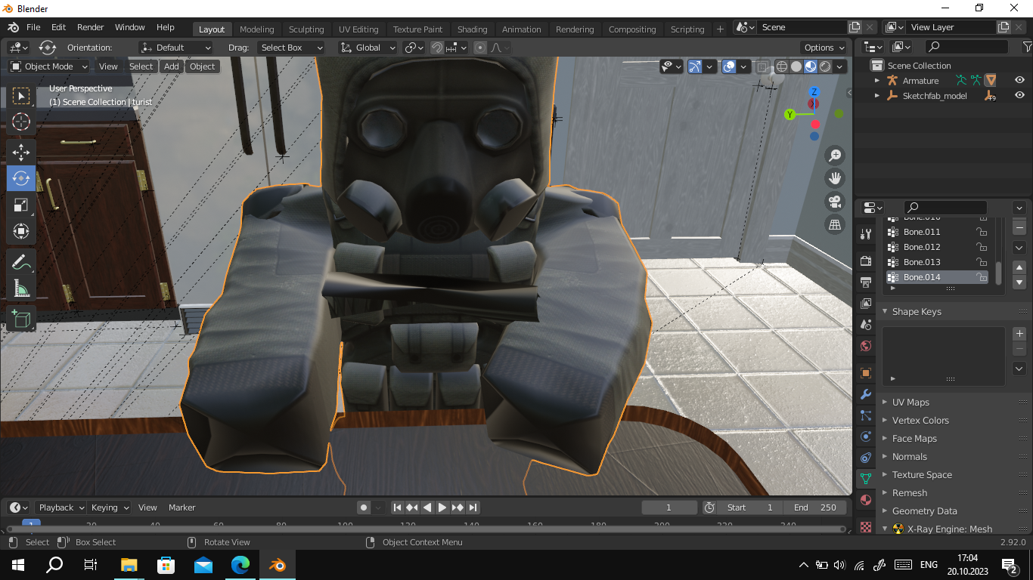Open the World properties tab
Viewport: 1033px width, 580px height.
coord(866,346)
